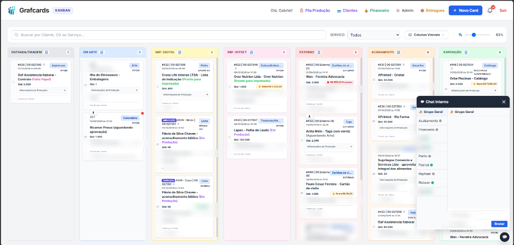The height and width of the screenshot is (245, 514).
Task: Expand Informações de Produção on Orbe Piscinas card
Action: pos(473,90)
